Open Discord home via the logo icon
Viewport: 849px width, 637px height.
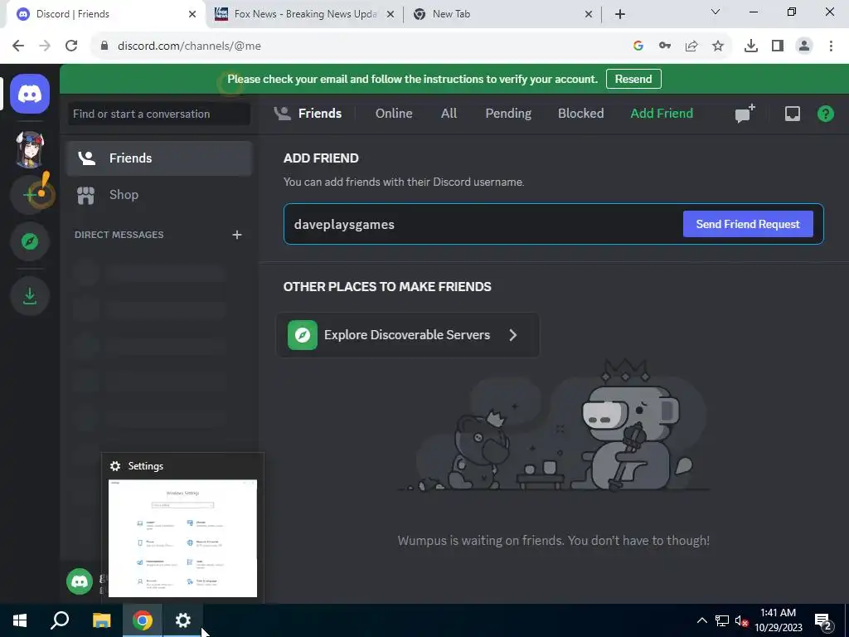pos(30,95)
